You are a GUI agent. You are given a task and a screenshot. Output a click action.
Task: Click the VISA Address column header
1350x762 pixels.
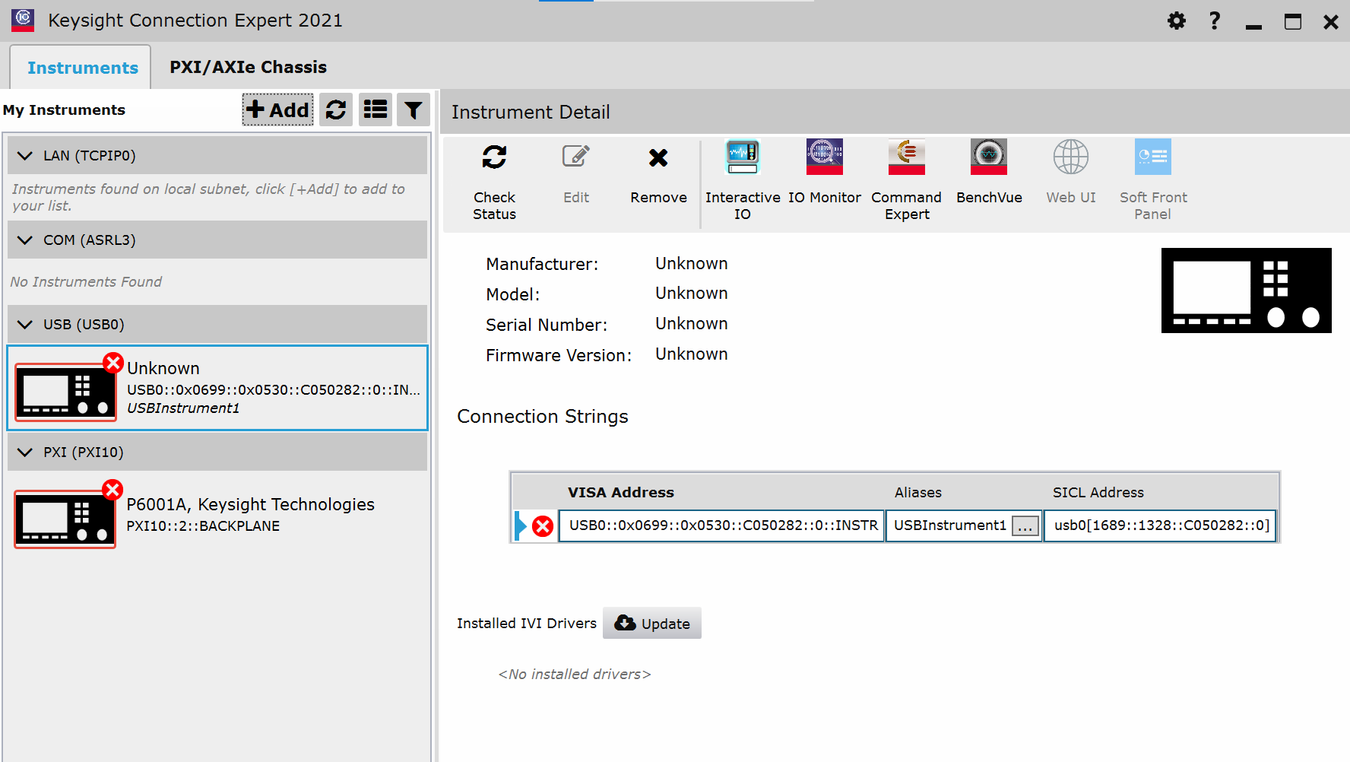621,492
